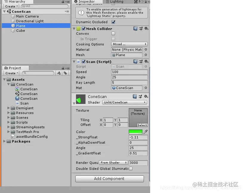The height and width of the screenshot is (193, 244).
Task: Open Hierarchy Create dropdown
Action: pos(11,6)
